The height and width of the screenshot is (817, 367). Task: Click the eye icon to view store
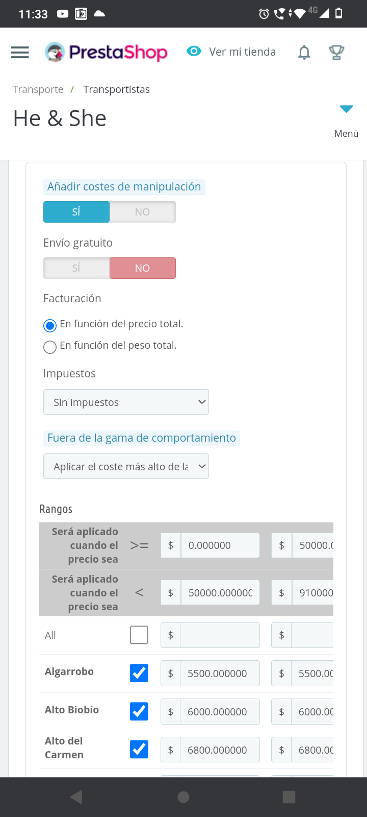click(x=194, y=51)
